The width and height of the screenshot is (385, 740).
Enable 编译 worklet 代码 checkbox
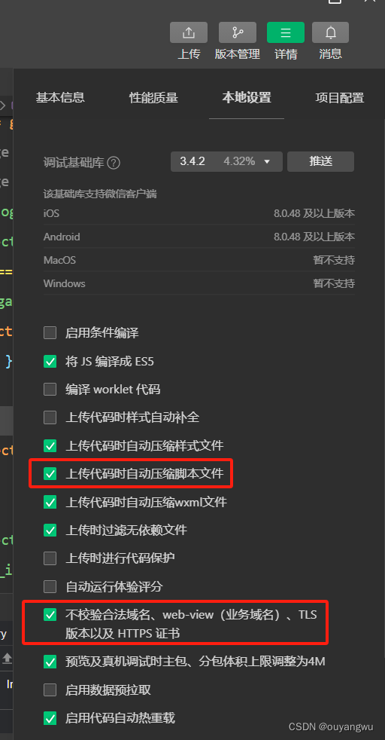(x=50, y=390)
